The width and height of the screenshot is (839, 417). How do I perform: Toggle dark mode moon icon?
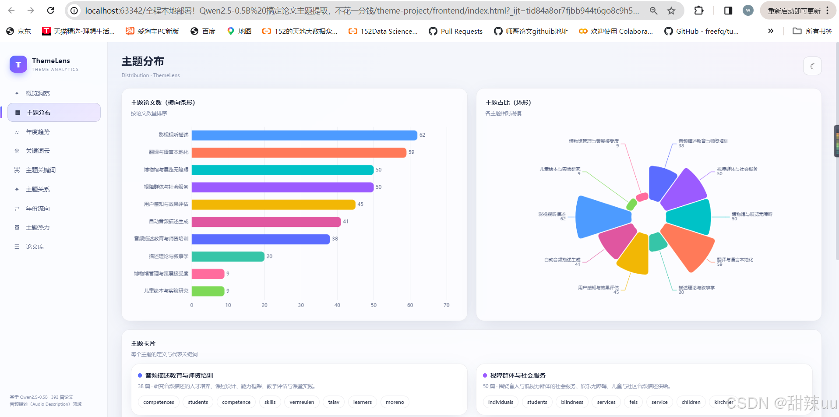point(812,66)
